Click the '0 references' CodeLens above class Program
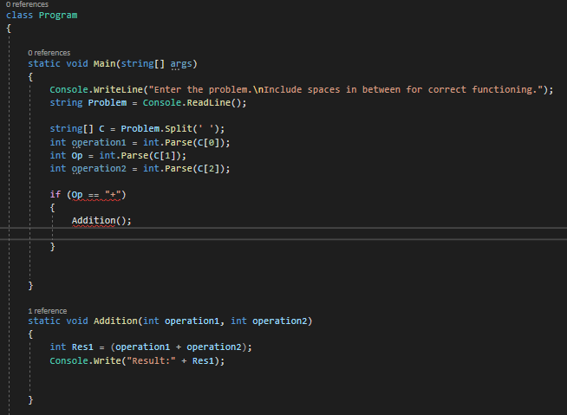Screen dimensions: 567x415 [x=27, y=4]
